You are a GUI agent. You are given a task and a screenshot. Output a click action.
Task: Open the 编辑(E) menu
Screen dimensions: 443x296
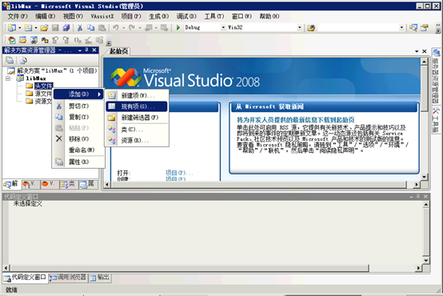pyautogui.click(x=46, y=16)
